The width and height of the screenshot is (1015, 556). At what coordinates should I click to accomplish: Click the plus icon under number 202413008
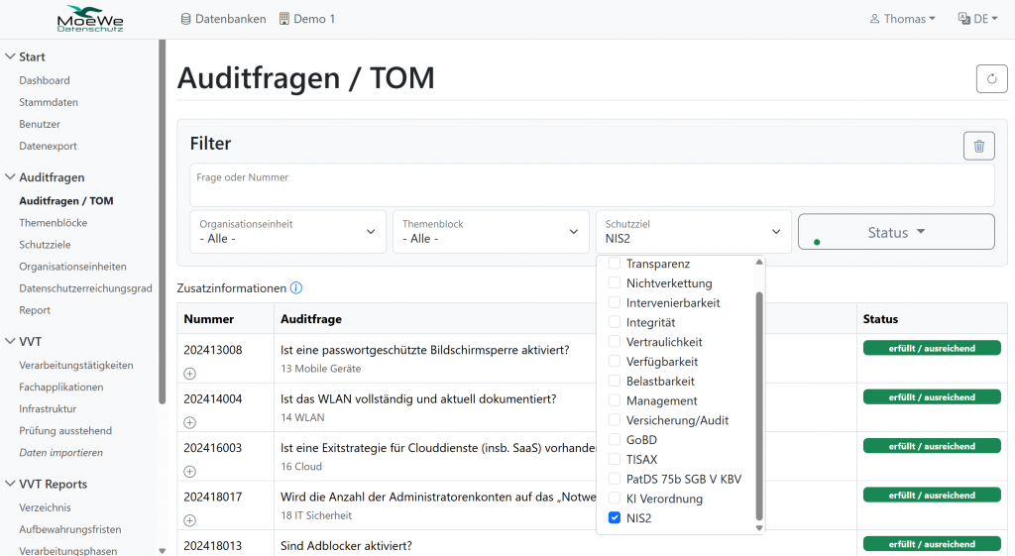[190, 374]
